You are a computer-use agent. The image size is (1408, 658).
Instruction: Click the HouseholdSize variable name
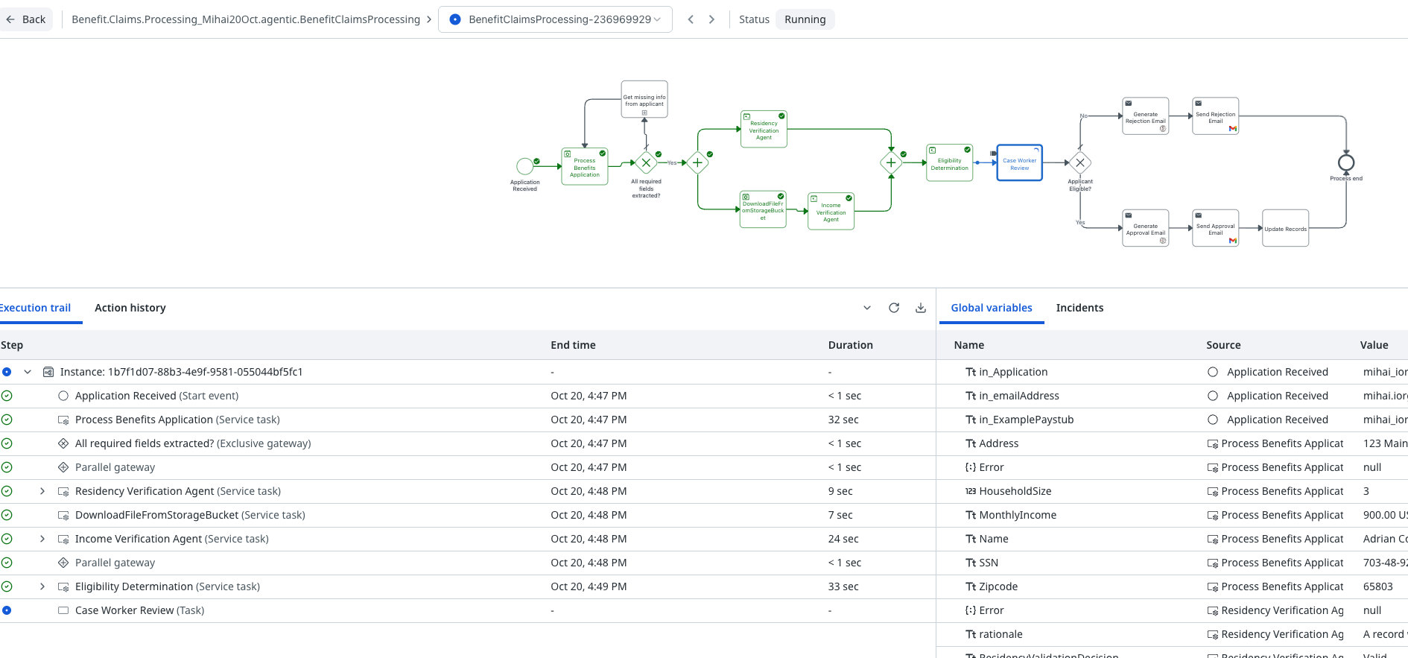click(x=1015, y=491)
